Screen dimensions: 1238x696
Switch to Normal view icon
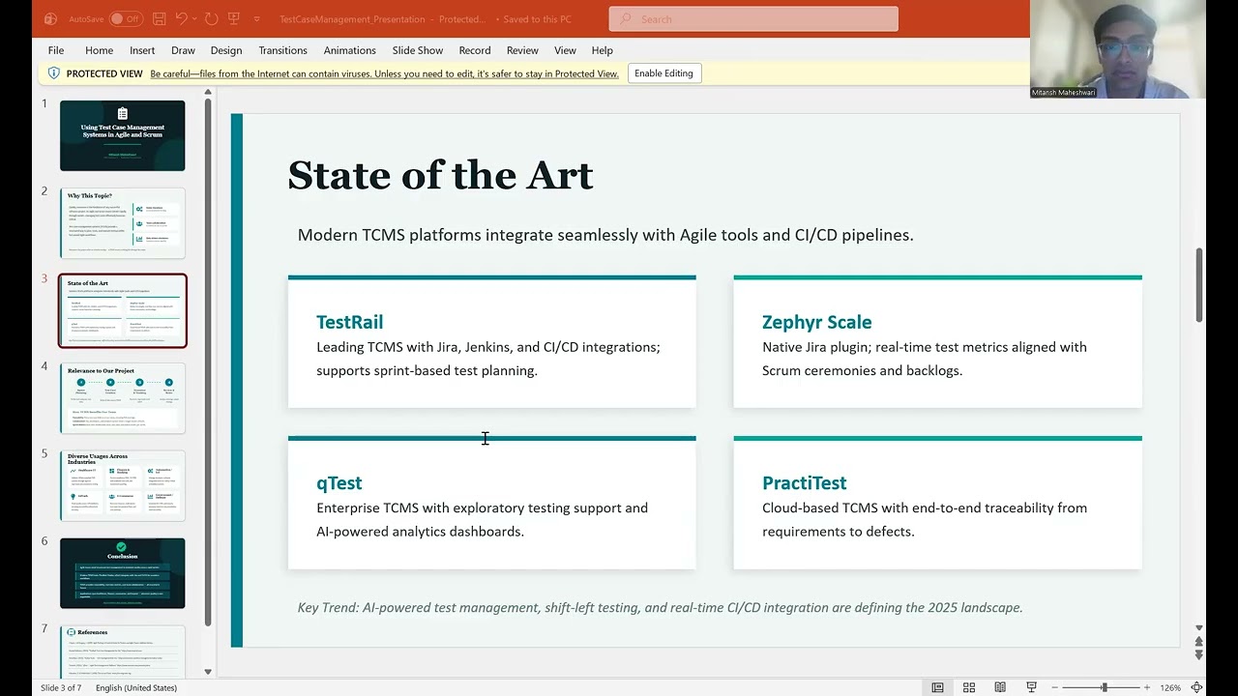tap(937, 687)
